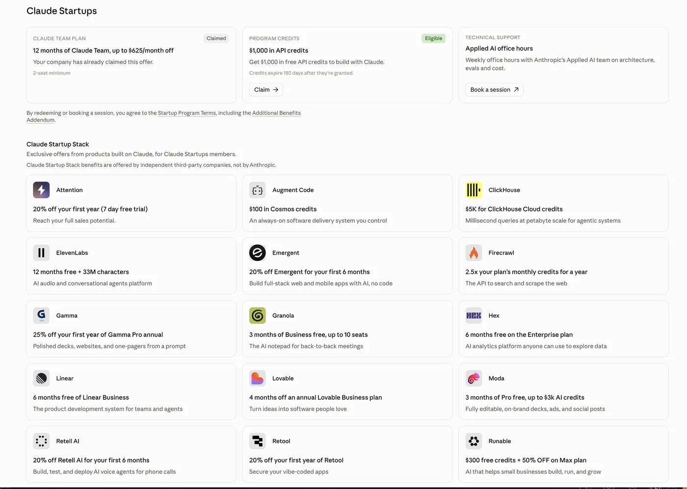Open 6 months free on Enterprise plan
687x489 pixels.
click(x=519, y=335)
